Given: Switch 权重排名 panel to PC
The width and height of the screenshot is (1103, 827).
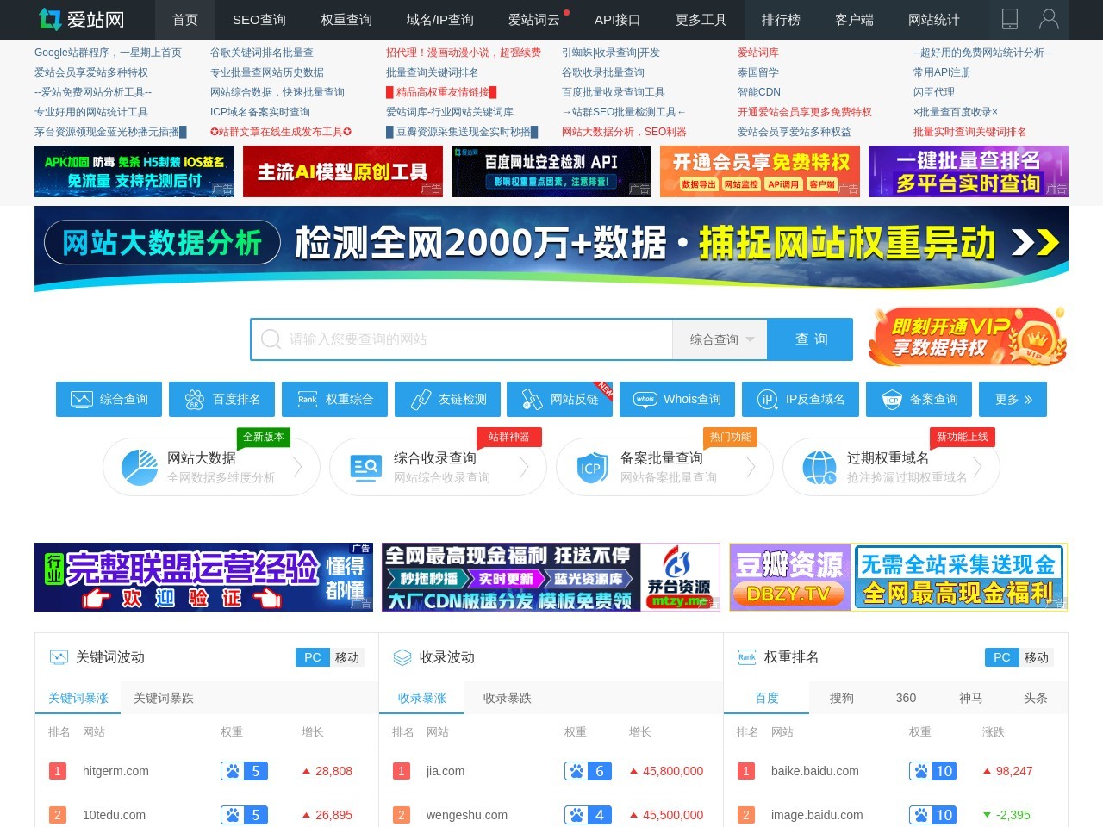Looking at the screenshot, I should (x=1002, y=657).
